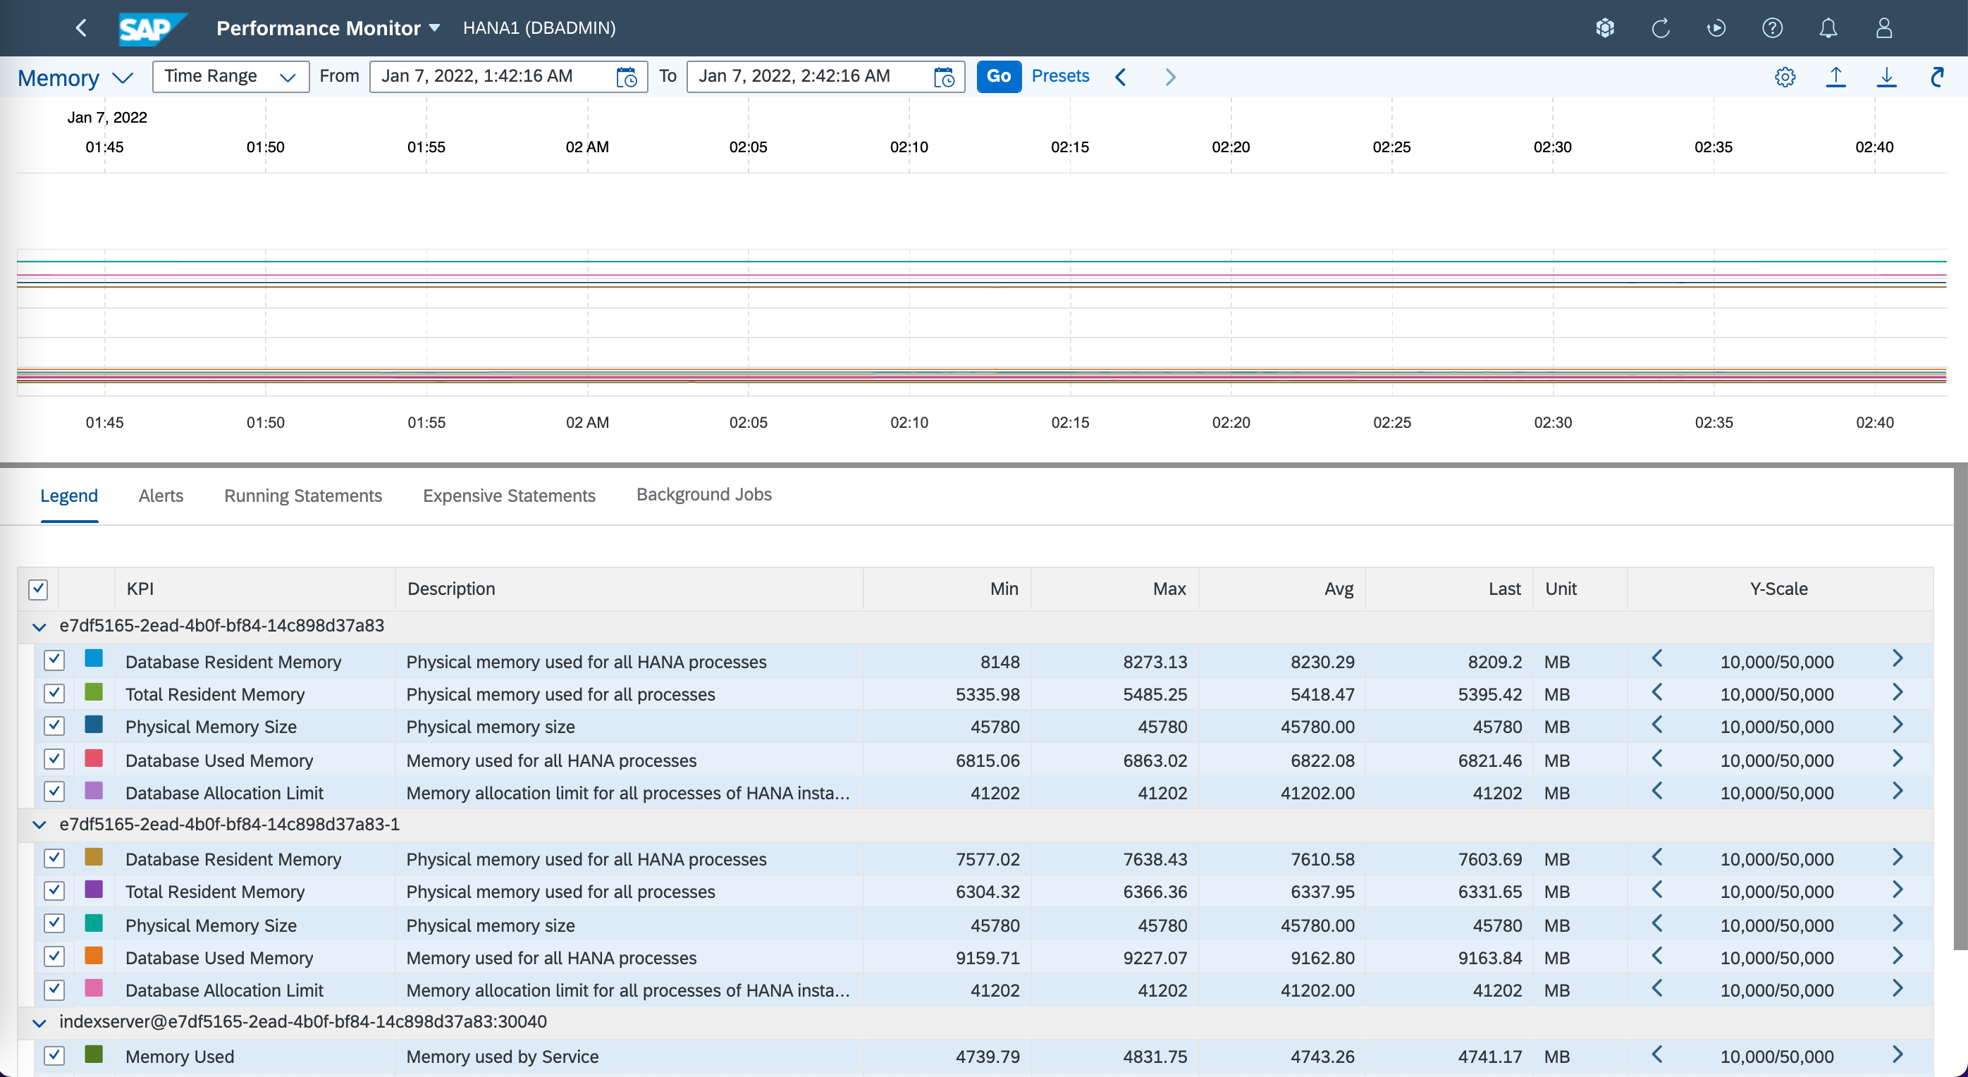Uncheck the first Database Resident Memory KPI
Screen dimensions: 1968x1077
point(54,660)
